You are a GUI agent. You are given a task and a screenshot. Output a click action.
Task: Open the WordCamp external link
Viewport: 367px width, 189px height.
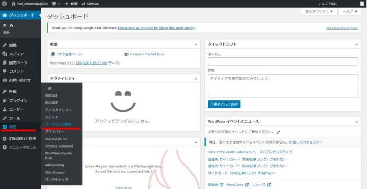pyautogui.click(x=238, y=185)
